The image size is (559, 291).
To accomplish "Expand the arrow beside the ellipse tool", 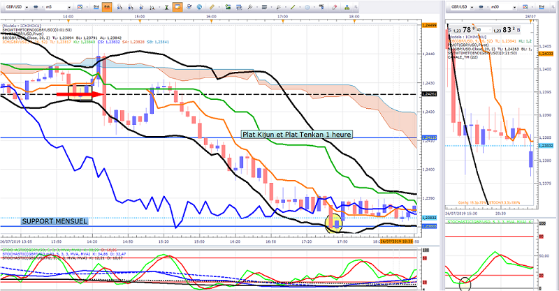I will (314, 7).
